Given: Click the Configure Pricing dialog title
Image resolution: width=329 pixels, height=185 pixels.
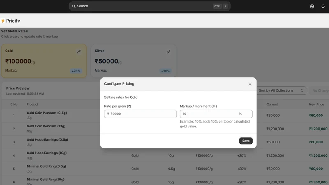Looking at the screenshot, I should tap(119, 84).
